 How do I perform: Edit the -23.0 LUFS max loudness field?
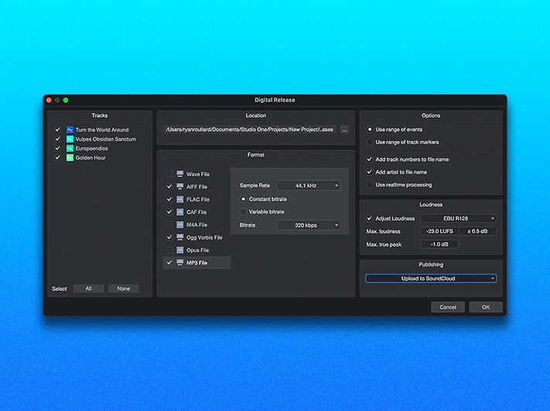point(439,231)
